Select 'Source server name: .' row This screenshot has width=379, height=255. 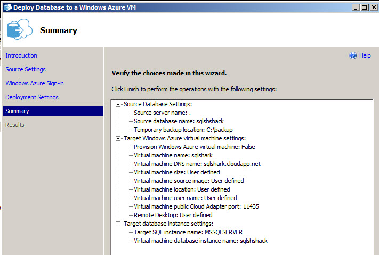click(162, 113)
